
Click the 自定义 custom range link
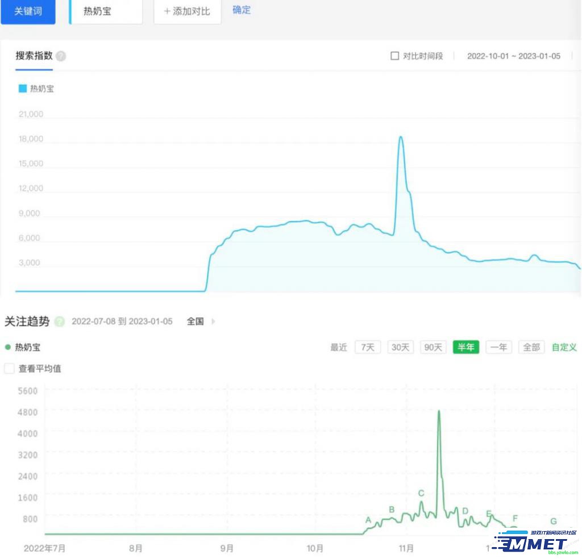pos(564,347)
